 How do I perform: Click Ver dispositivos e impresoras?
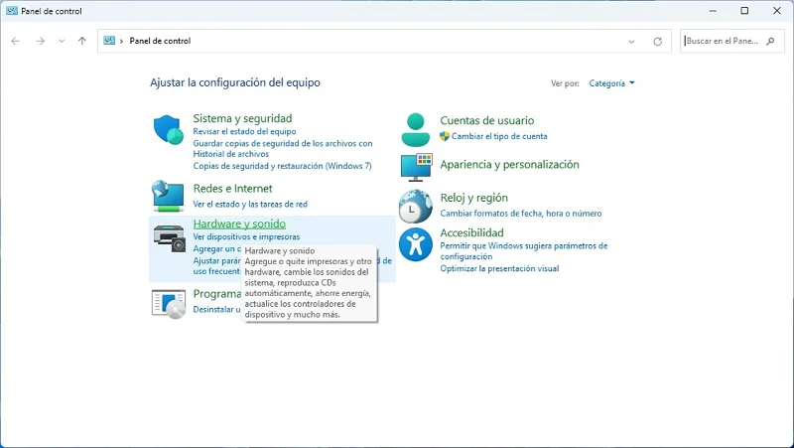[x=246, y=236]
